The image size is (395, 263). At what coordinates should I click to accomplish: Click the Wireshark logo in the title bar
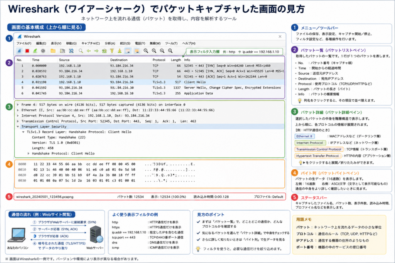coord(19,37)
